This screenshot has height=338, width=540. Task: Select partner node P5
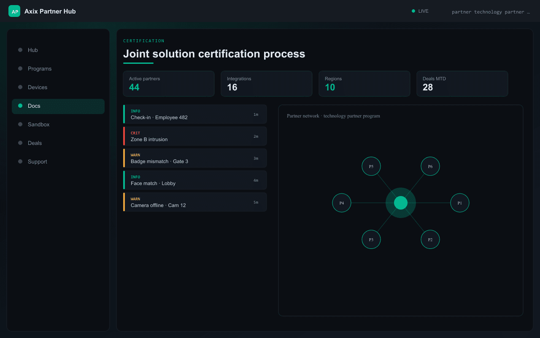[x=371, y=166]
